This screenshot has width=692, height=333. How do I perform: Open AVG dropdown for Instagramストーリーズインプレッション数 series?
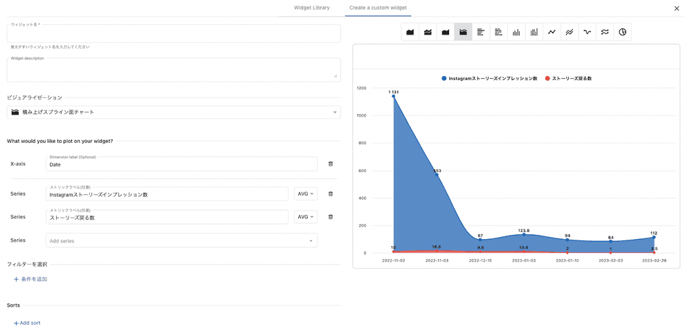pos(305,194)
